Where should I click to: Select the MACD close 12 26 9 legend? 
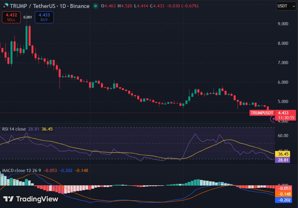[x=20, y=170]
